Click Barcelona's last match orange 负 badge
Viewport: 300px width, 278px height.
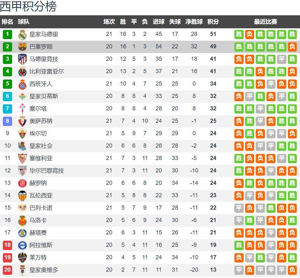pos(292,47)
